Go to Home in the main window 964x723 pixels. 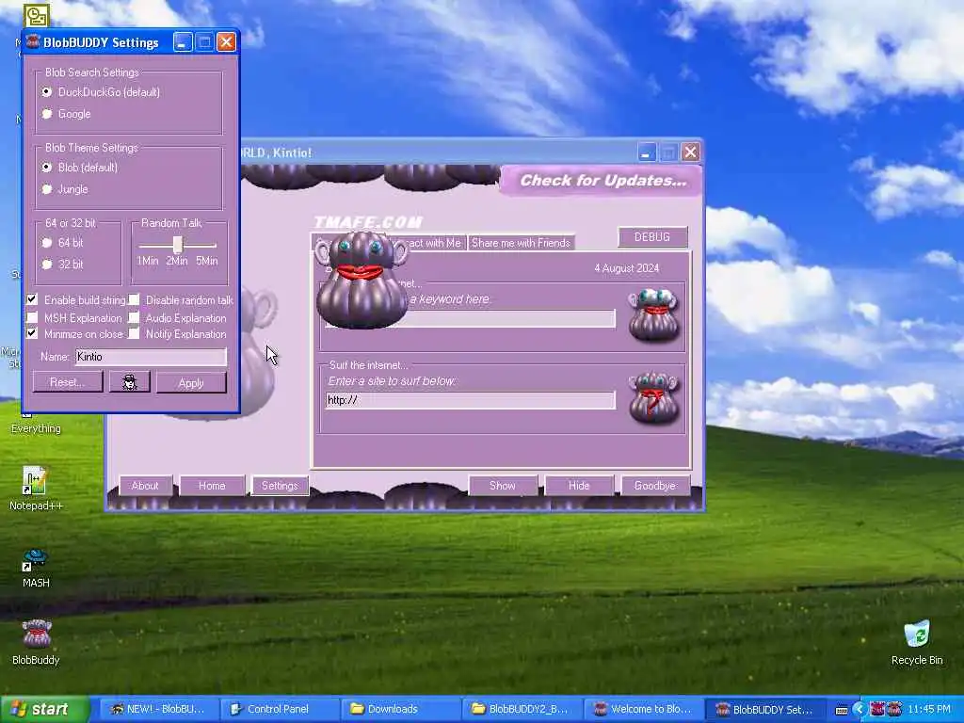pyautogui.click(x=212, y=486)
